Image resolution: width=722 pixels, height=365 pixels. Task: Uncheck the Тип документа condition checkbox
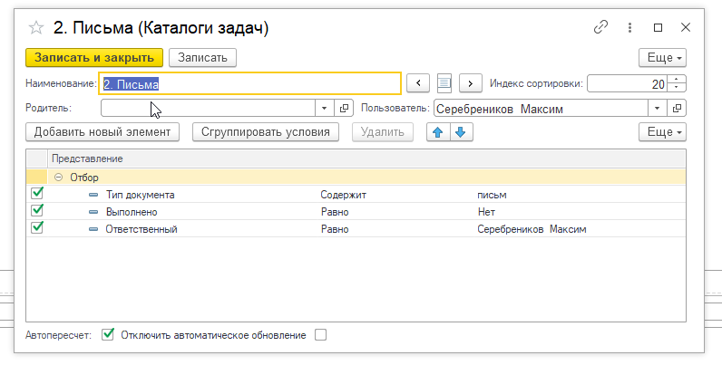pyautogui.click(x=37, y=194)
